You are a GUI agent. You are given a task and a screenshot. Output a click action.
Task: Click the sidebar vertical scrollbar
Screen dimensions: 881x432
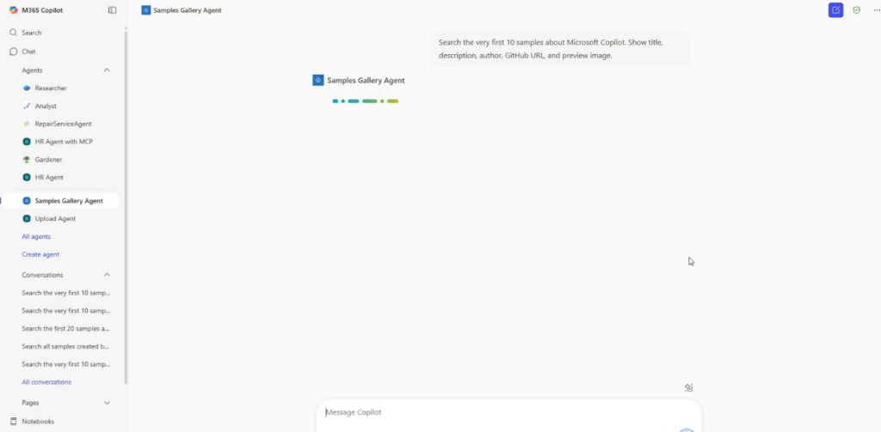126,208
